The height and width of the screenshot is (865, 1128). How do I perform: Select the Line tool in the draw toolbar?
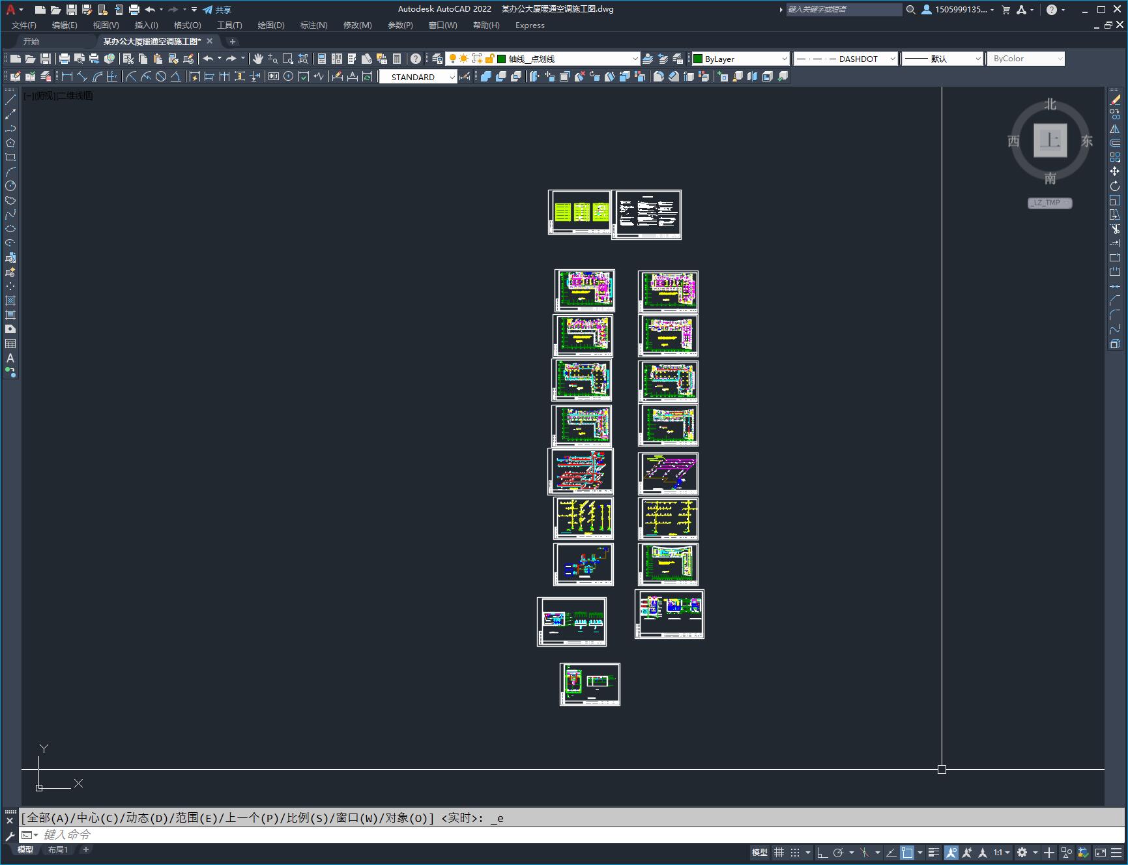point(10,100)
